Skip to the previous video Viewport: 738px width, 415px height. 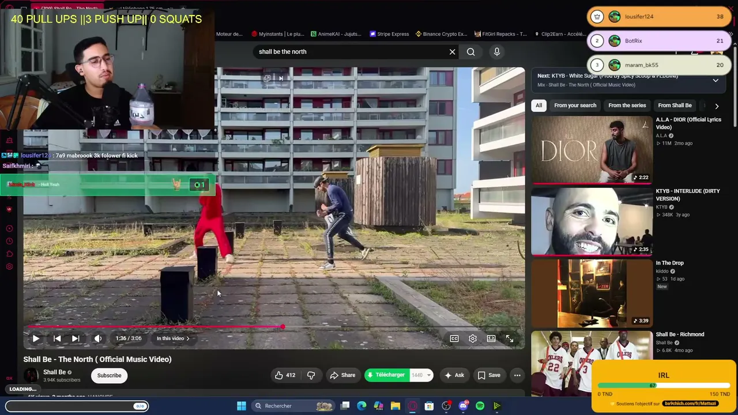pyautogui.click(x=57, y=338)
